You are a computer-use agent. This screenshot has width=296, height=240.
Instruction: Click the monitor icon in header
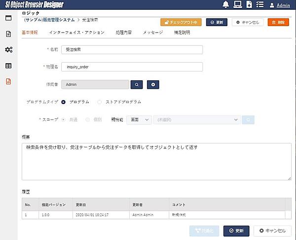(237, 5)
